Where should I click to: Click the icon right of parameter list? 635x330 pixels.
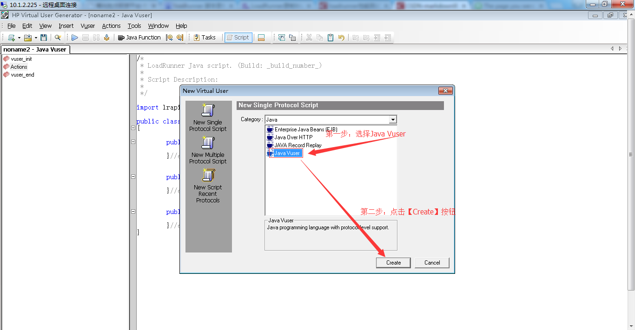(292, 38)
